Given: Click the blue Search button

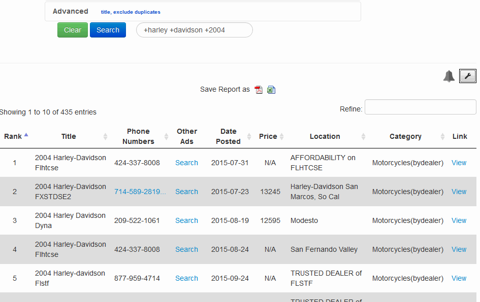Looking at the screenshot, I should click(108, 30).
